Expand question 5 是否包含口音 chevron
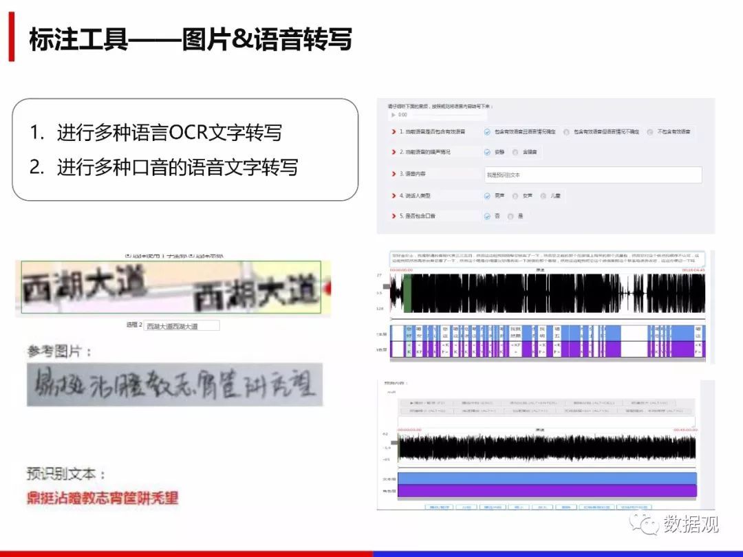743x557 pixels. click(394, 216)
